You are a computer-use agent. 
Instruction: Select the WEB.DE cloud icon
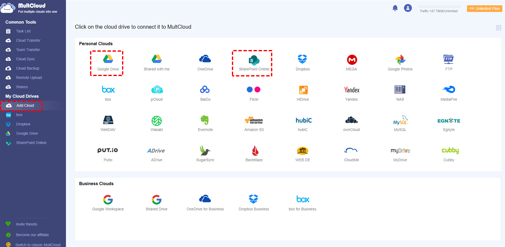[303, 150]
